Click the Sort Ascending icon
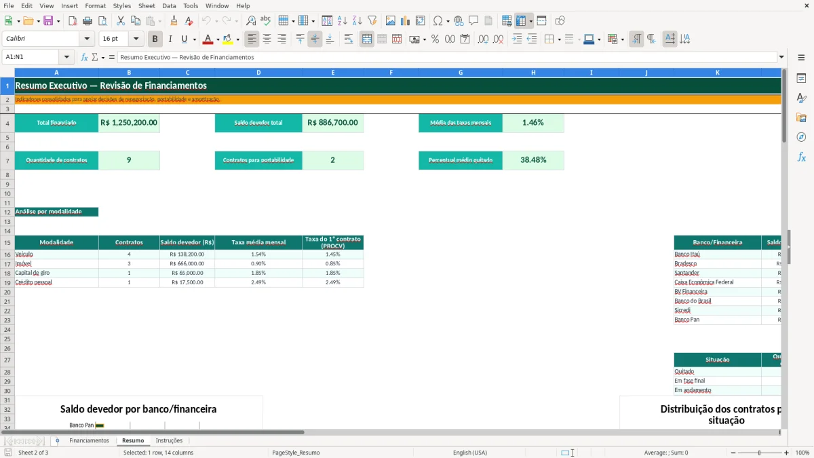 [343, 21]
